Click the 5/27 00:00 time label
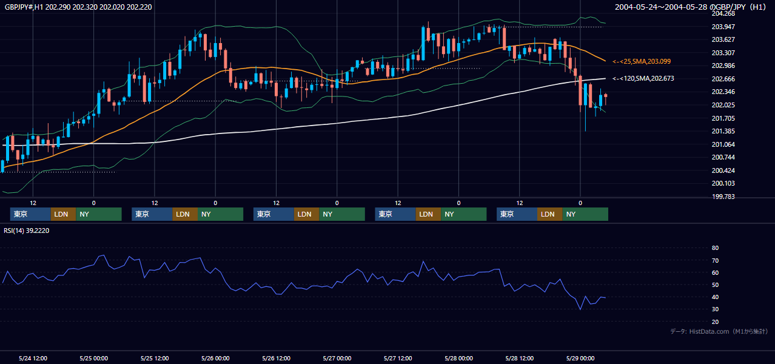 click(337, 358)
